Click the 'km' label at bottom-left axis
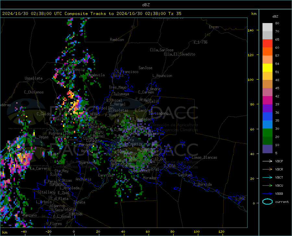The width and height of the screenshot is (292, 236). pos(5,232)
